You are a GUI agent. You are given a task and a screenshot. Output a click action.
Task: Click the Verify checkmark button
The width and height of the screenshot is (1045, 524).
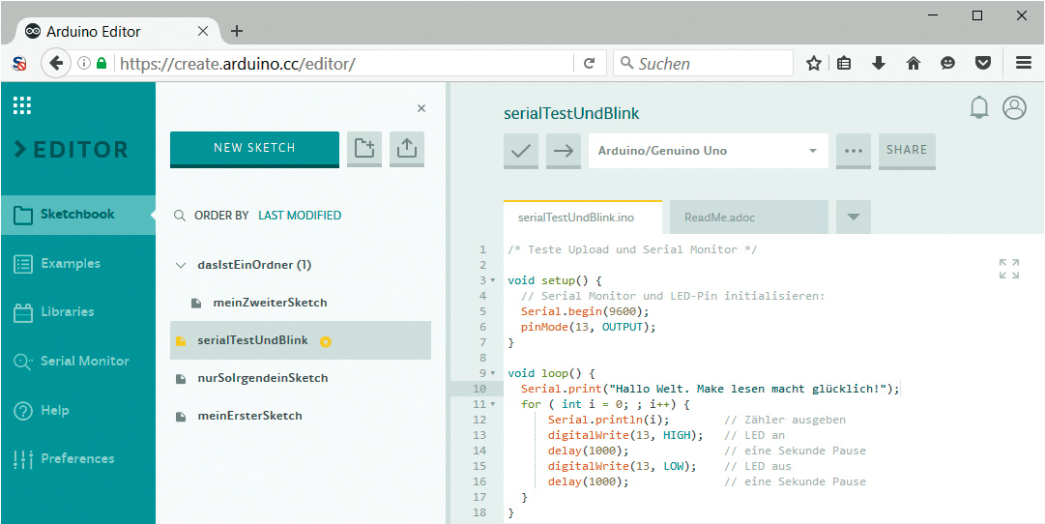click(x=522, y=151)
